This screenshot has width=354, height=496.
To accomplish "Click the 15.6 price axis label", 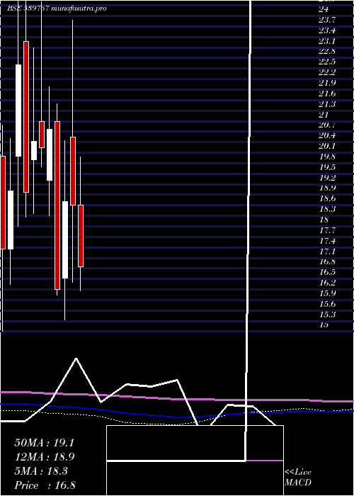I will tap(327, 304).
